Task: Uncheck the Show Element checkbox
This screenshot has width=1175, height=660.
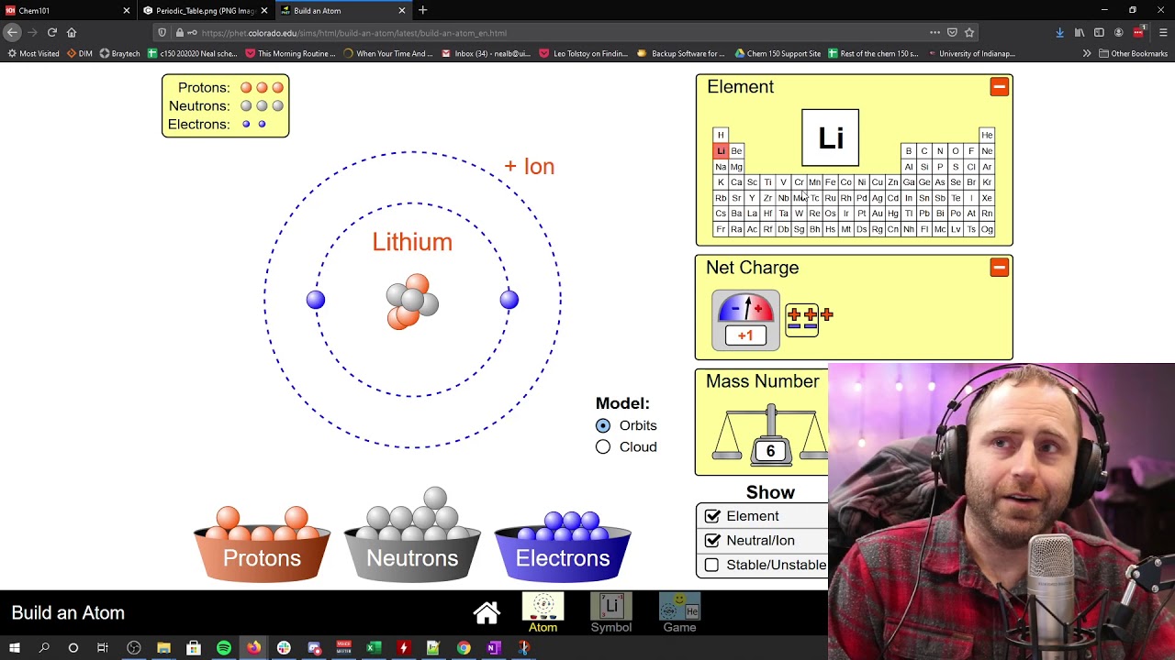Action: click(x=712, y=516)
